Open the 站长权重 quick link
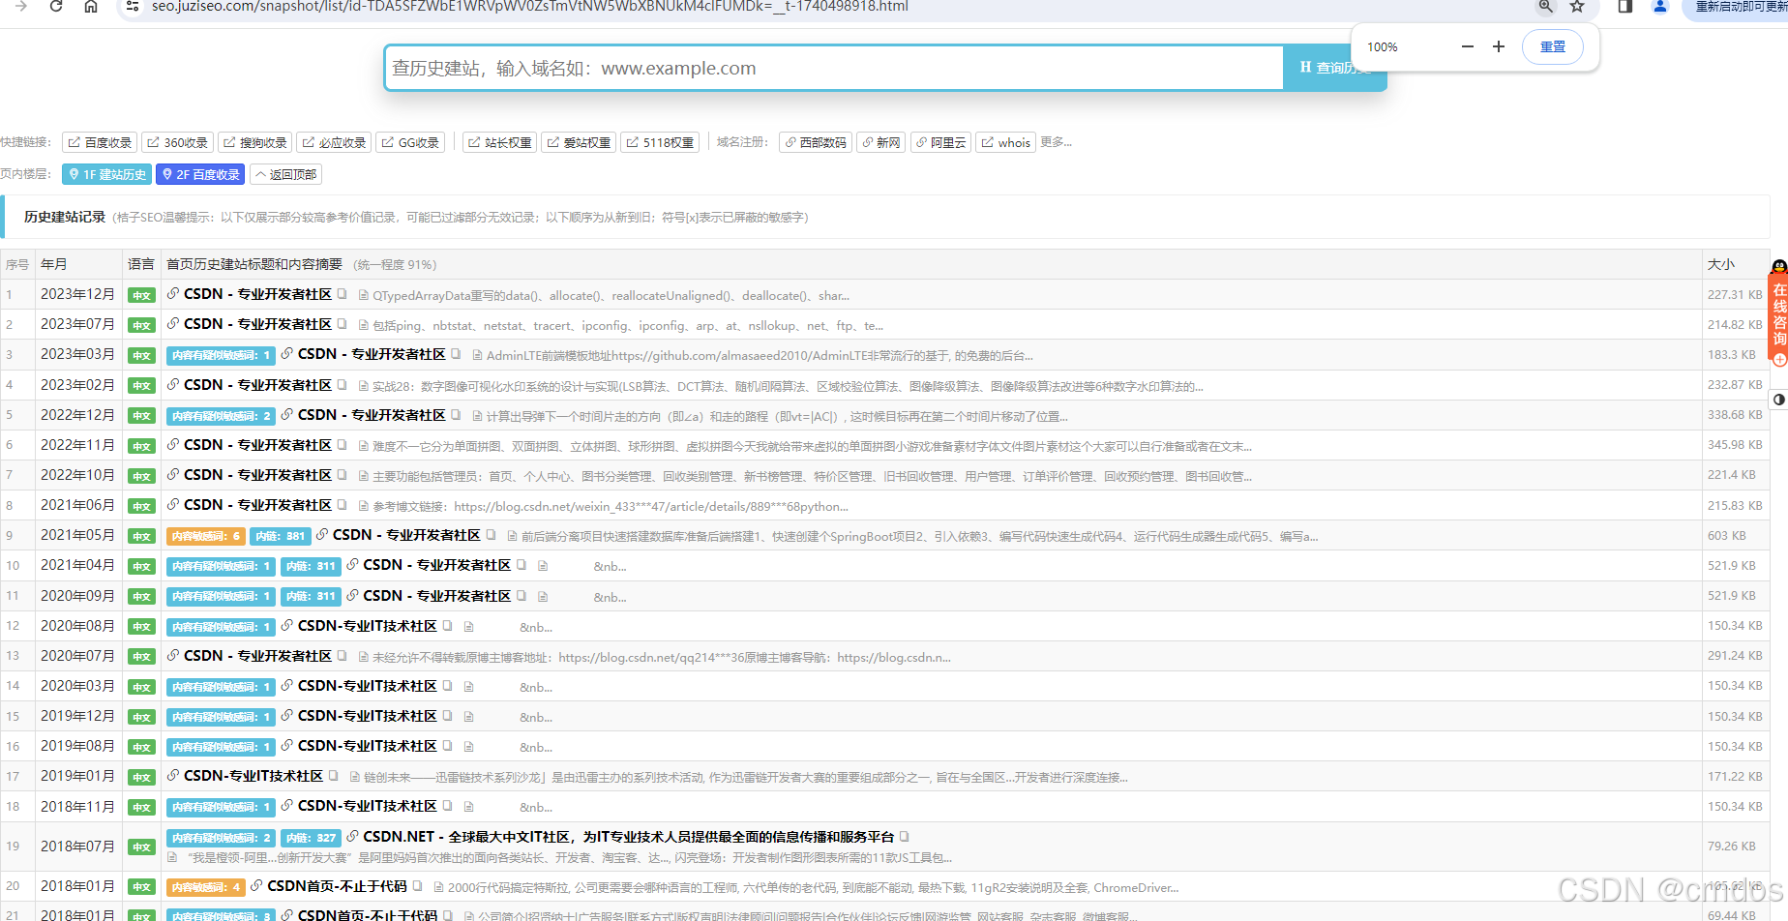This screenshot has width=1788, height=921. (500, 142)
